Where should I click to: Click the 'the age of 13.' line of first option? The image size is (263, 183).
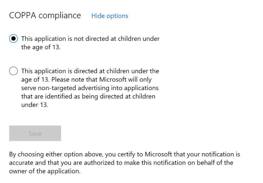pos(41,47)
